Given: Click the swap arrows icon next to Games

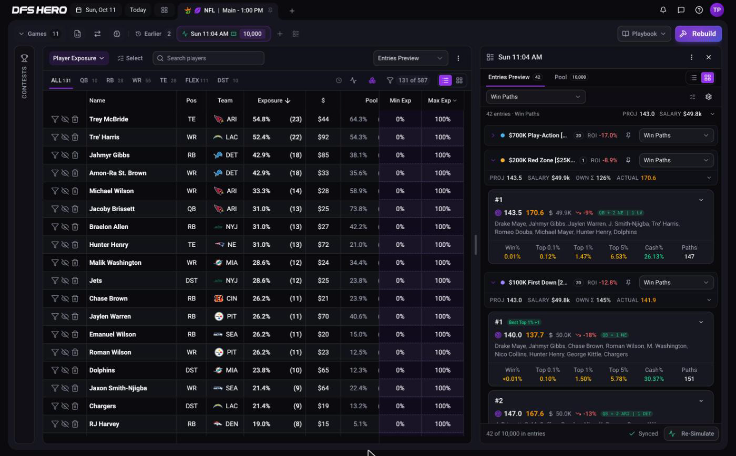Looking at the screenshot, I should [97, 34].
